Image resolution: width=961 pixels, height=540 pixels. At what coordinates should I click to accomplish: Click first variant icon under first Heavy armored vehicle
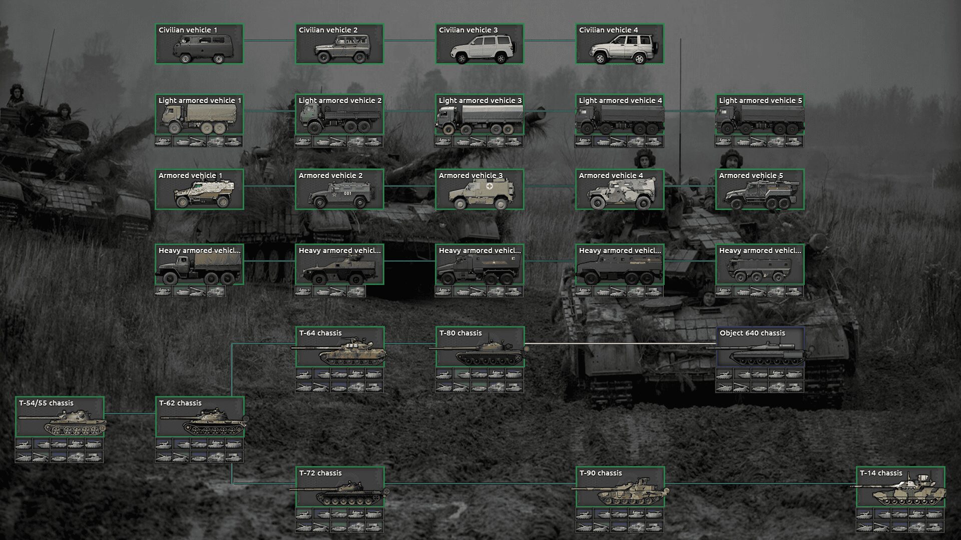164,291
